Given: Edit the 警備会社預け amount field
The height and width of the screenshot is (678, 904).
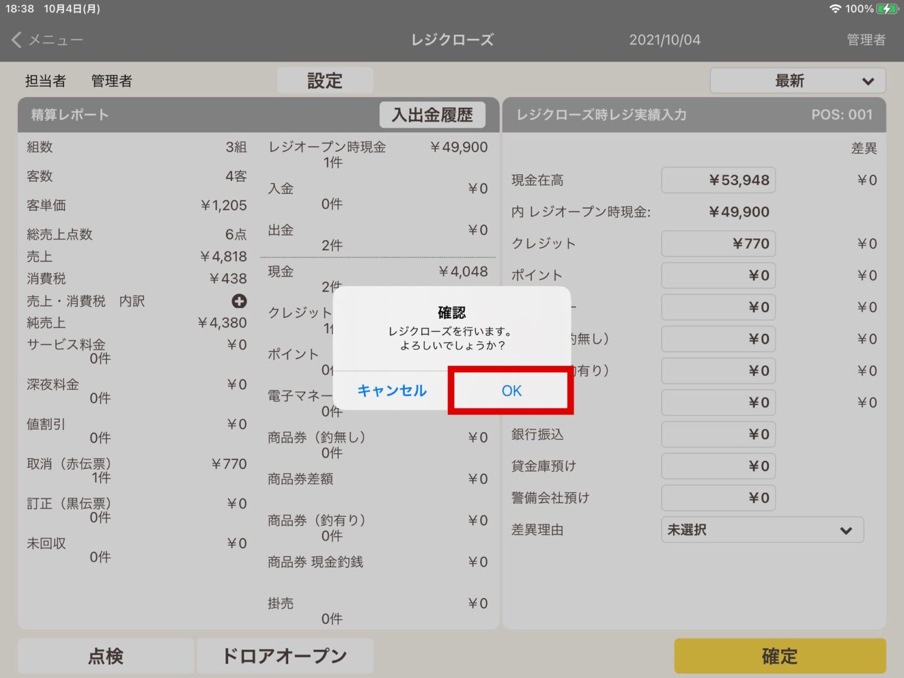Looking at the screenshot, I should (x=718, y=498).
